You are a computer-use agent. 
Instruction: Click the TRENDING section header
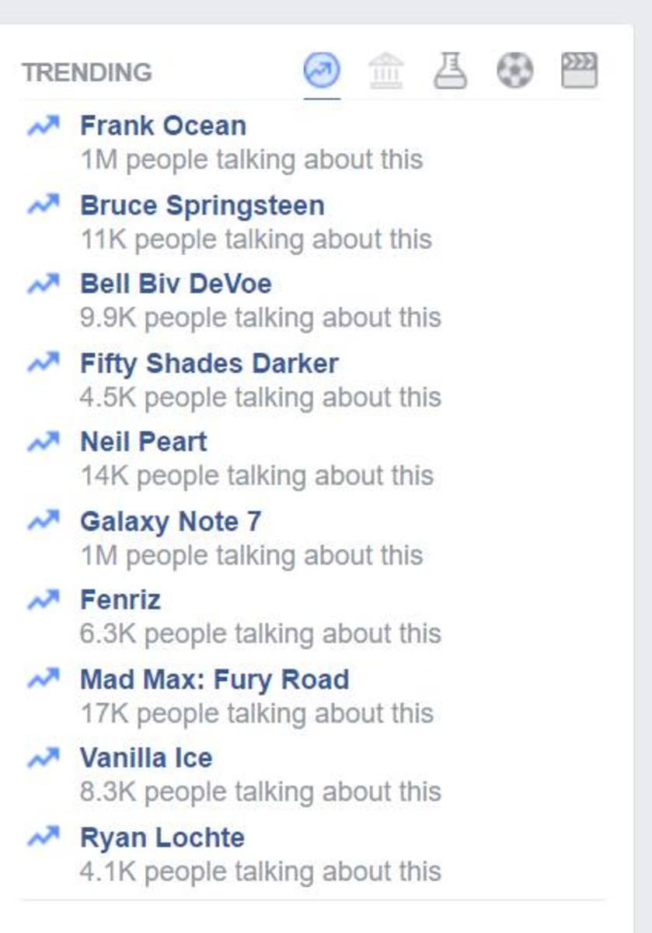click(x=87, y=72)
